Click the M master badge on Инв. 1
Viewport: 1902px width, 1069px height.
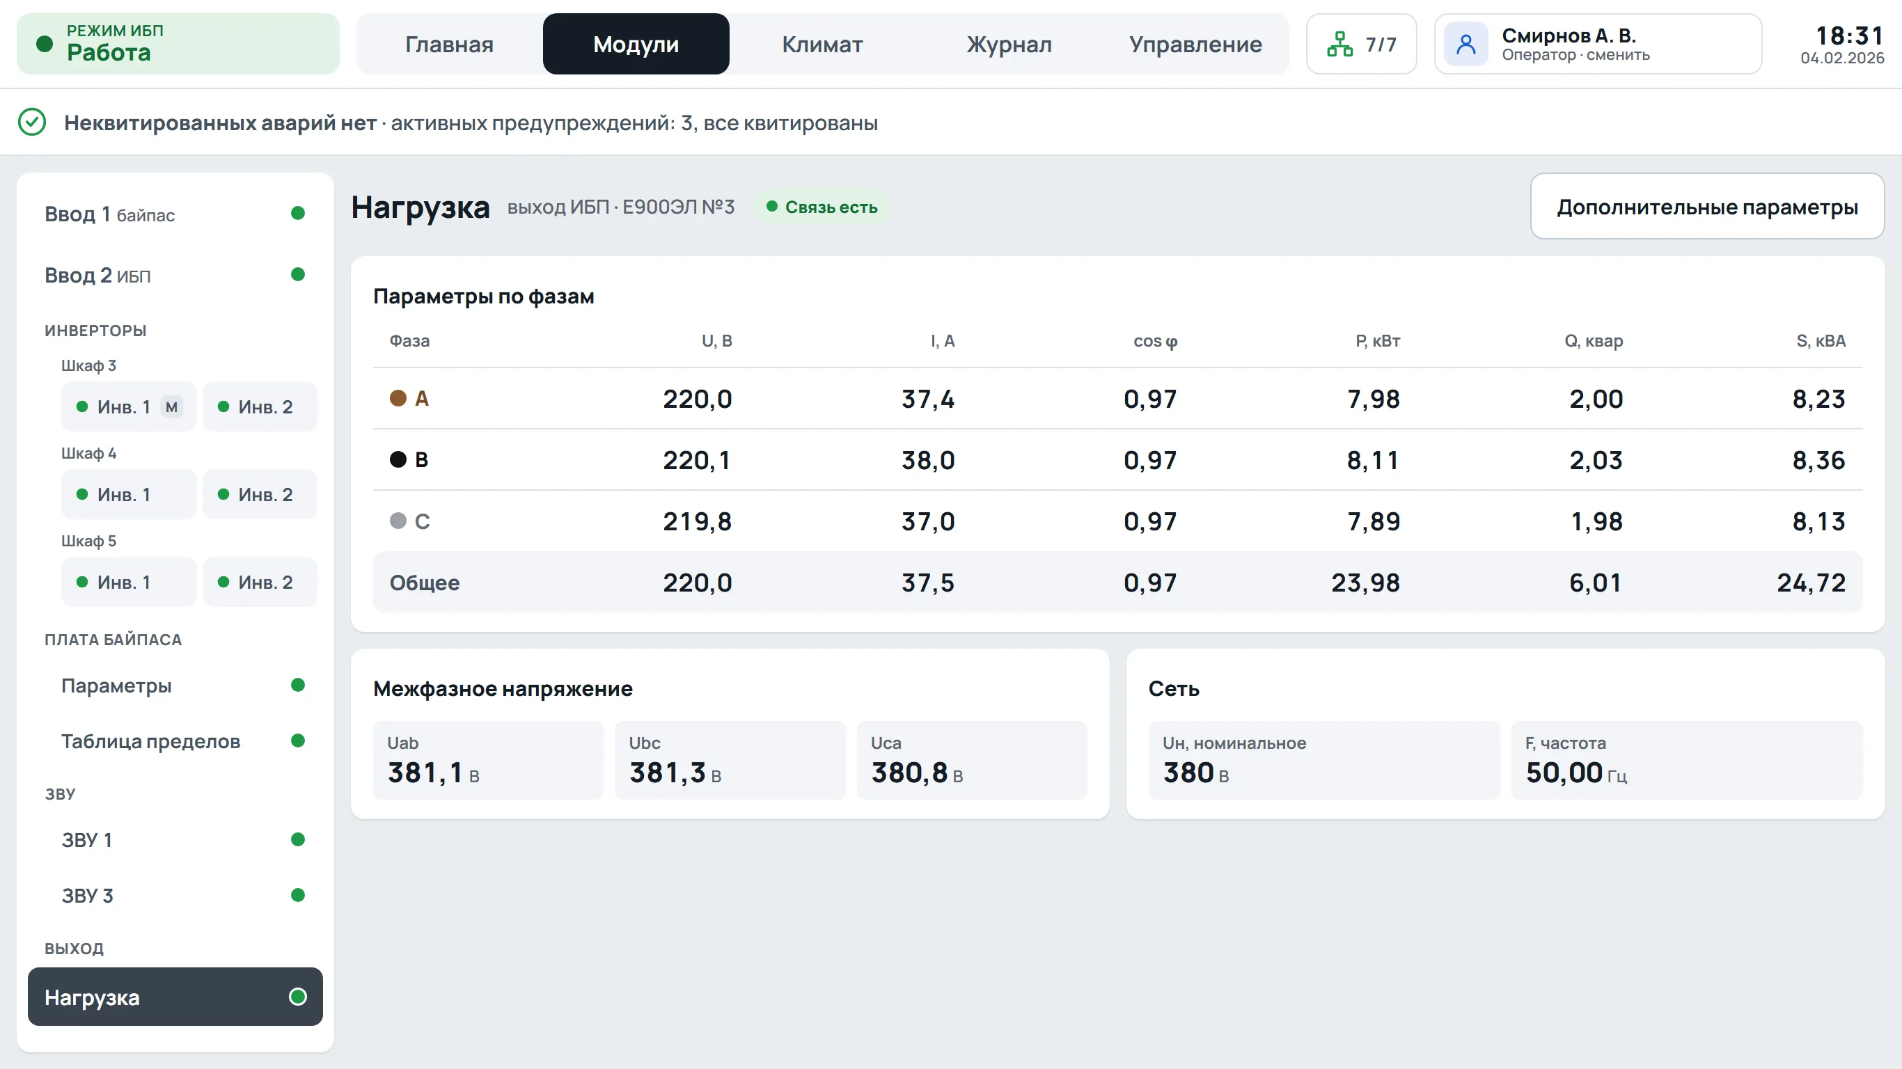[171, 406]
